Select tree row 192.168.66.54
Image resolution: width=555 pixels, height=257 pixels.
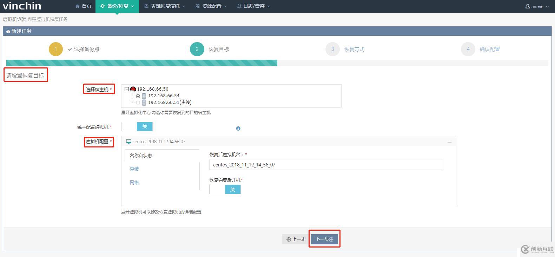164,96
